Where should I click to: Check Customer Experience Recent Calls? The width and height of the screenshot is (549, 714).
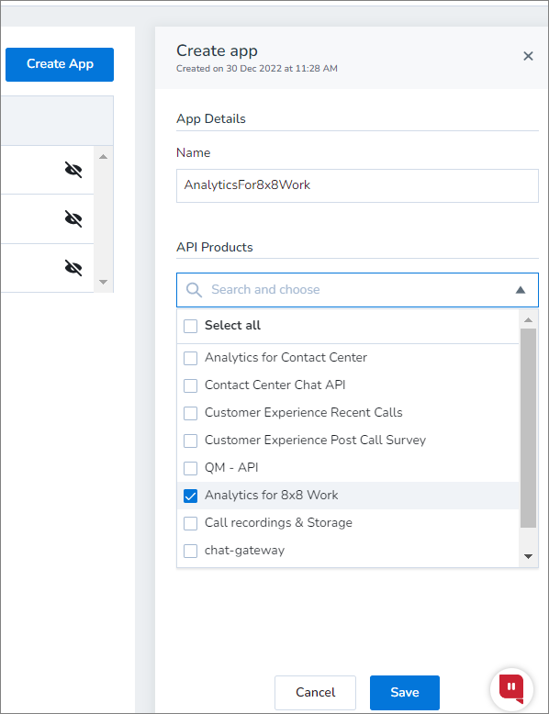pyautogui.click(x=190, y=414)
